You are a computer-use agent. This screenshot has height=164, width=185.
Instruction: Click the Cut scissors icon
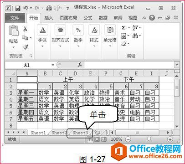point(25,29)
